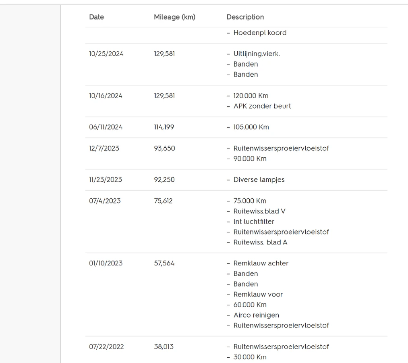Screen dimensions: 408x363
Task: Select the 114,199 mileage value
Action: 164,127
